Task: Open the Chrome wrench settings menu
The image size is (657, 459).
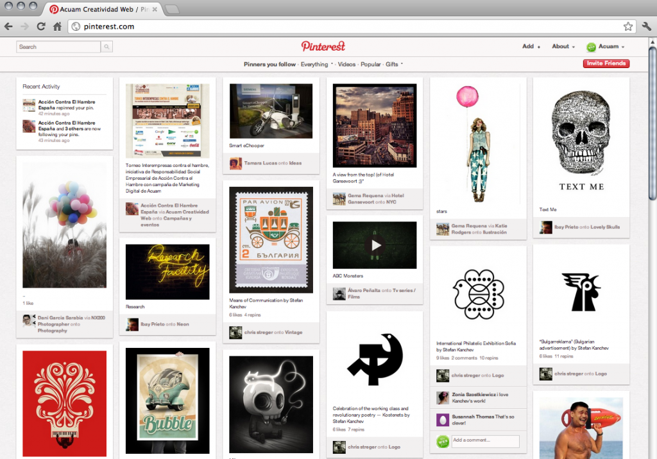Action: coord(646,26)
